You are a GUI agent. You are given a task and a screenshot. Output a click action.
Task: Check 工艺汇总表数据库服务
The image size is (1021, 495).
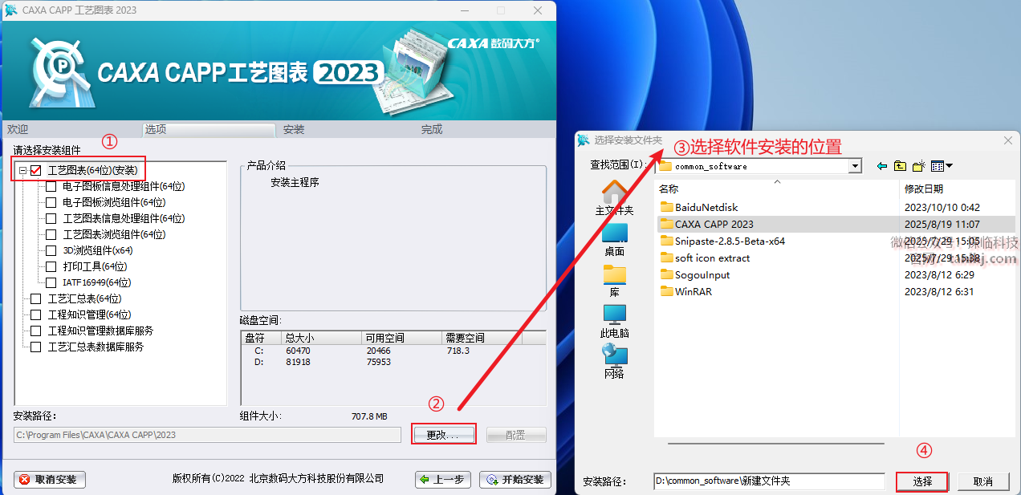pos(36,347)
